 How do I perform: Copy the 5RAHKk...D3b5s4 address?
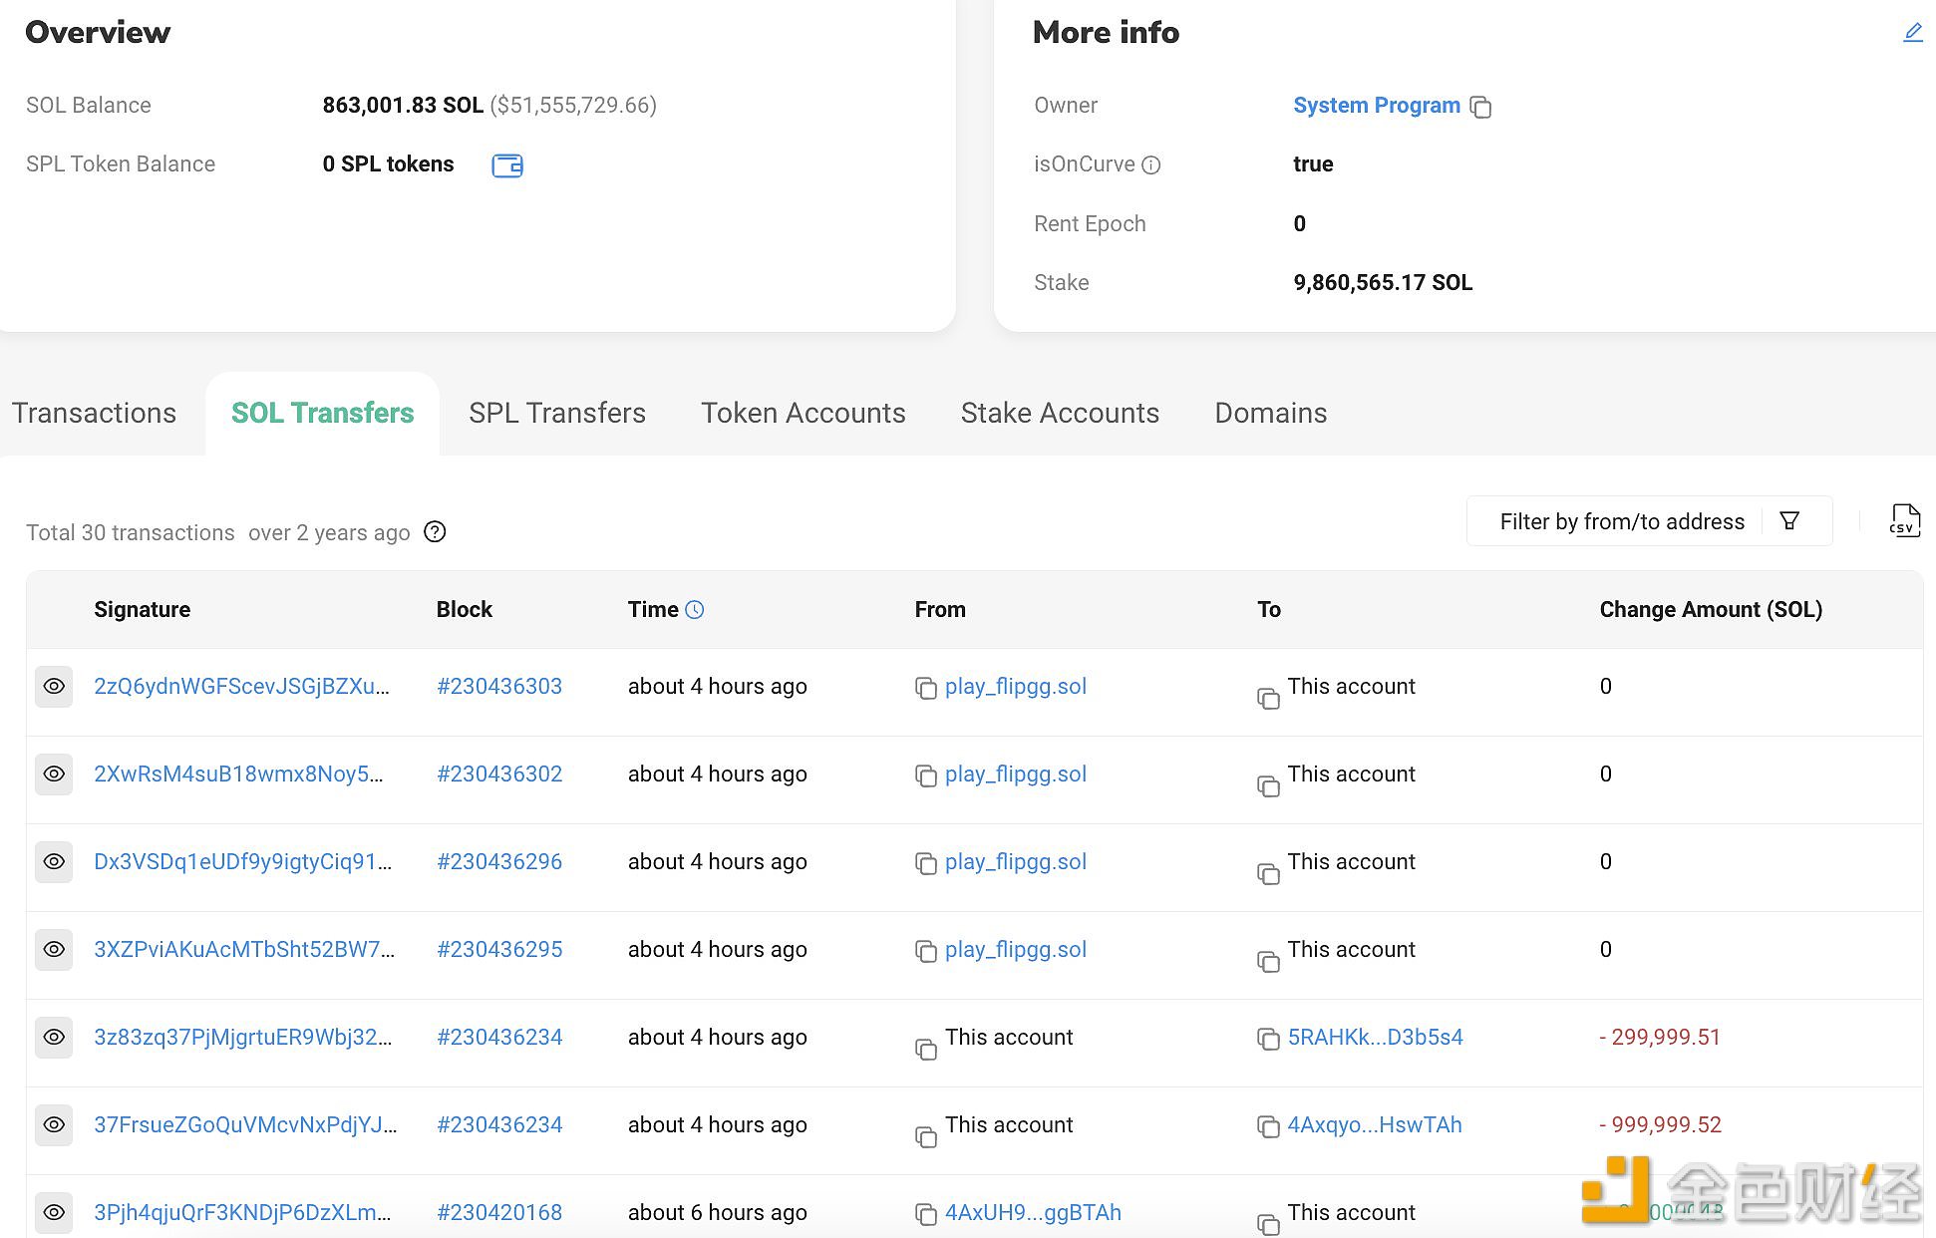pos(1268,1039)
